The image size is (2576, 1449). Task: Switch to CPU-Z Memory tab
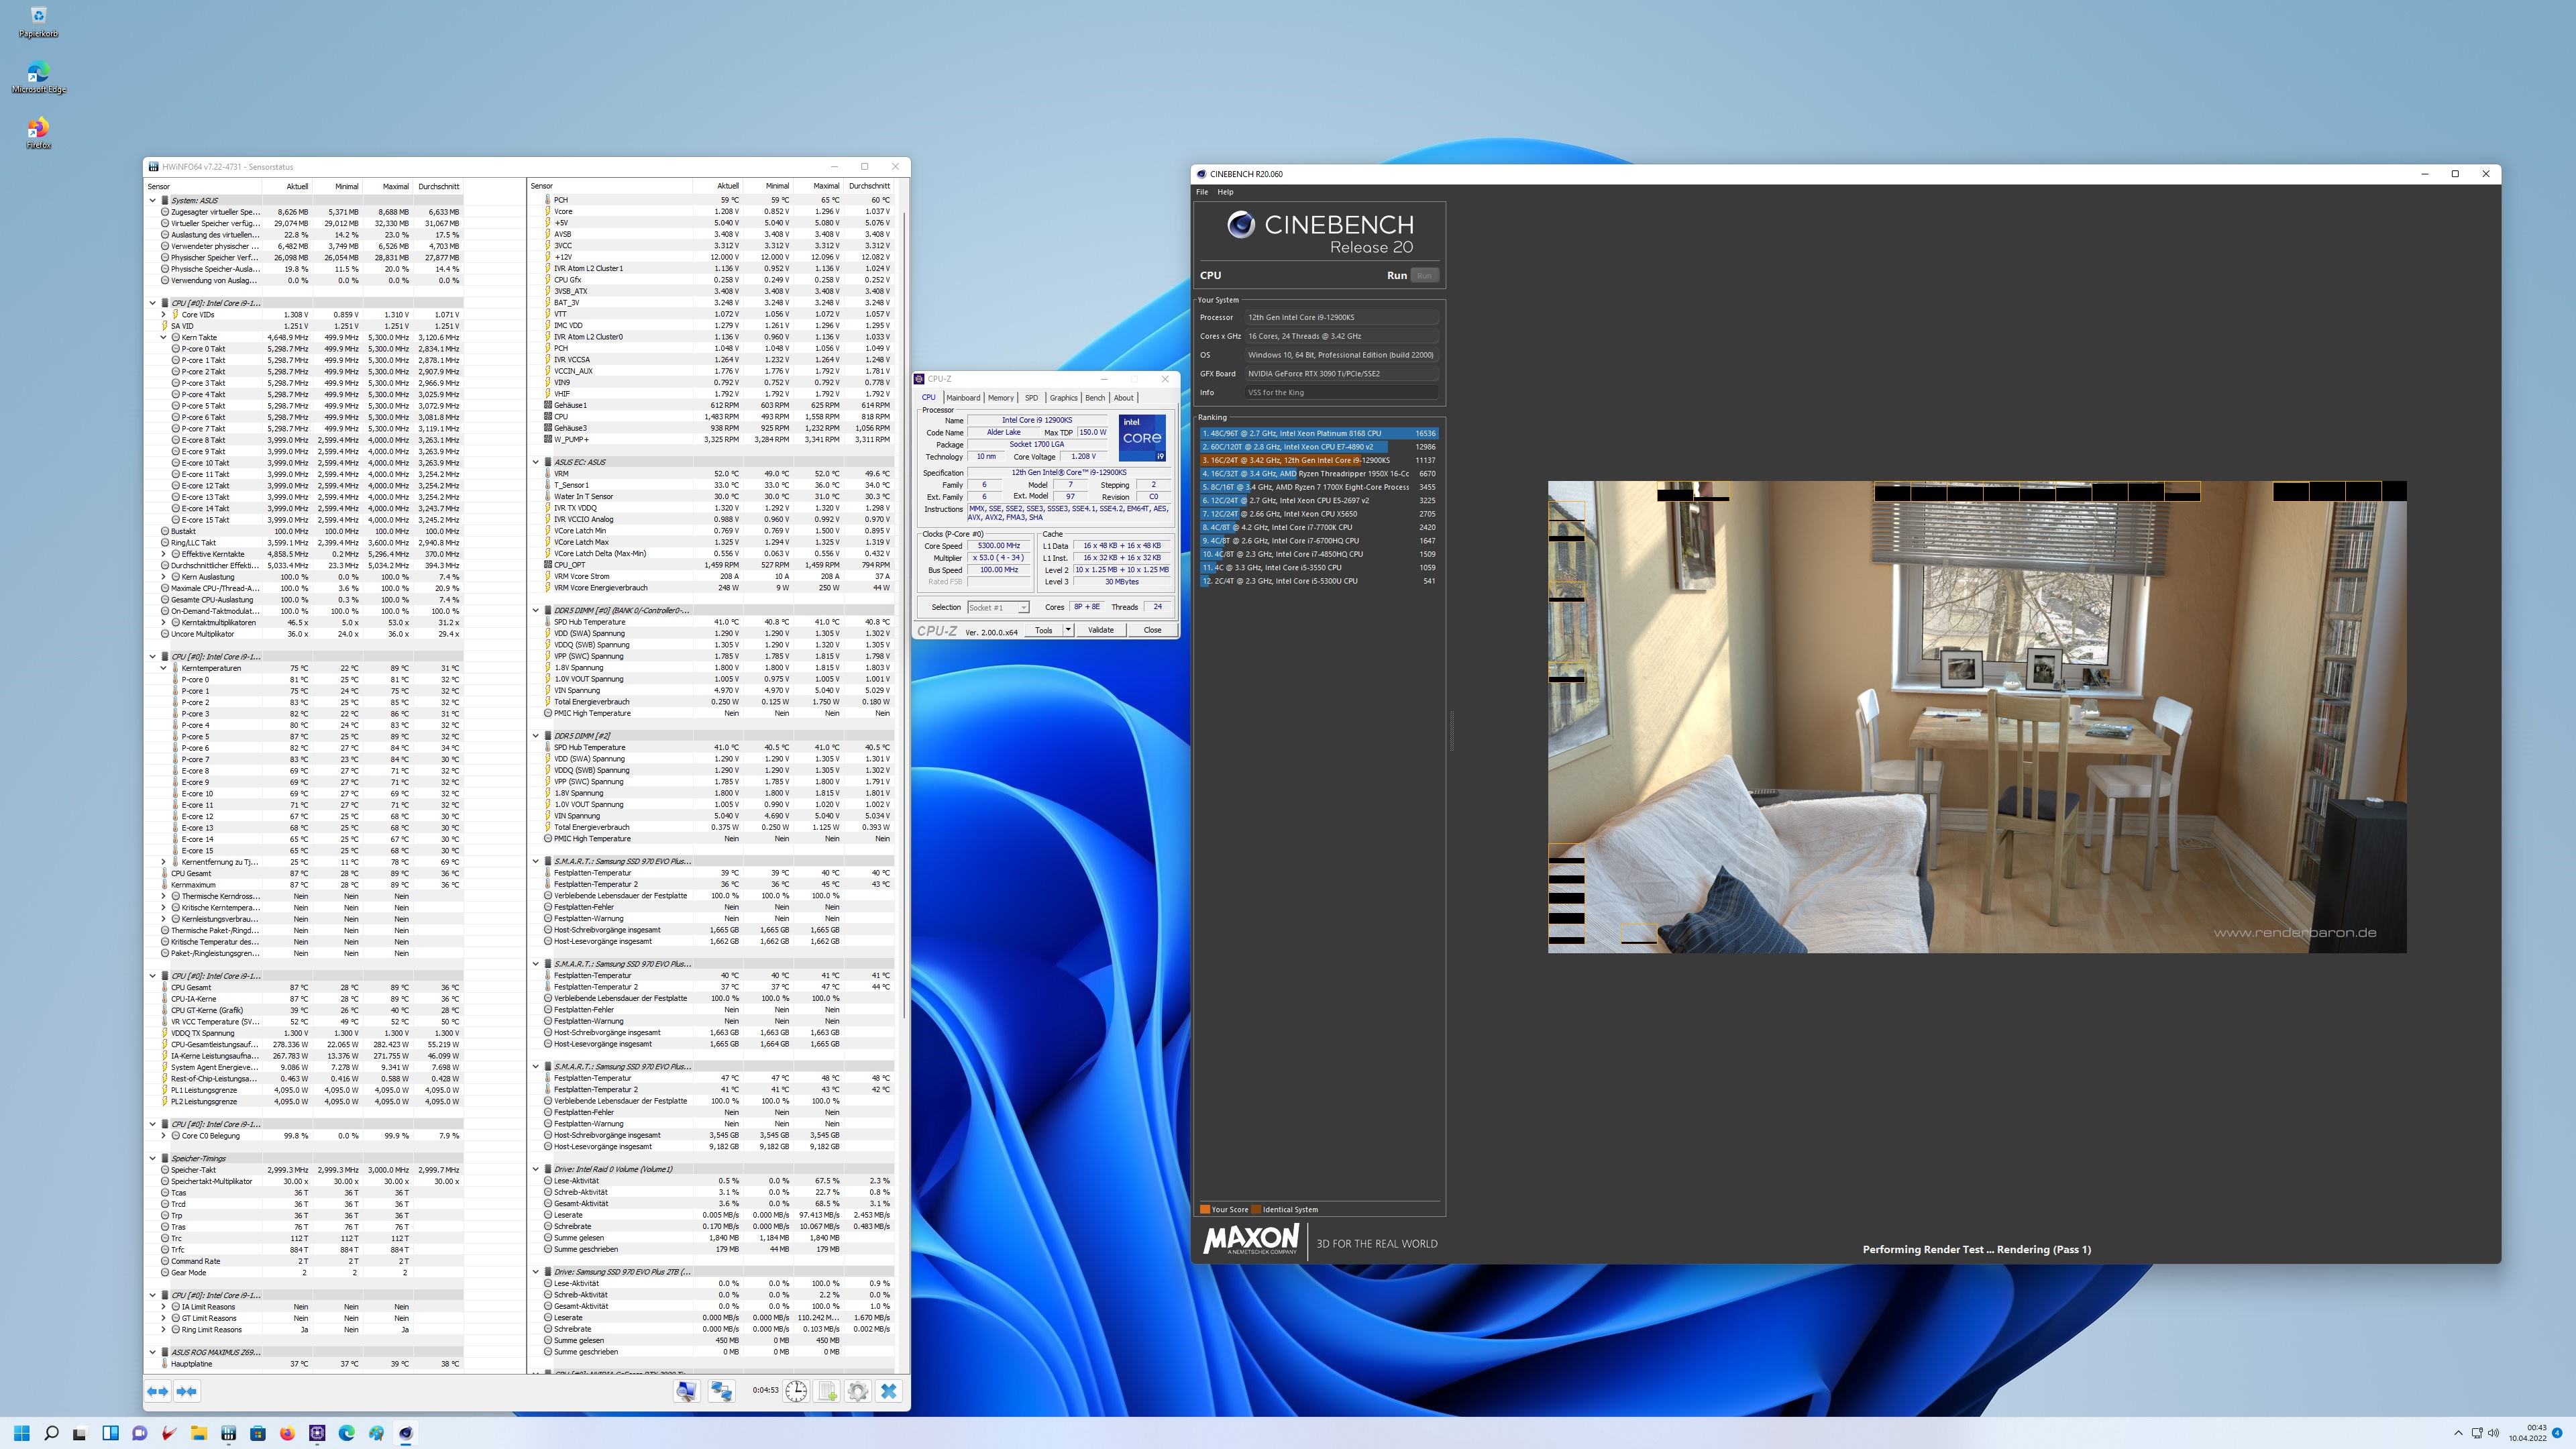click(1000, 397)
